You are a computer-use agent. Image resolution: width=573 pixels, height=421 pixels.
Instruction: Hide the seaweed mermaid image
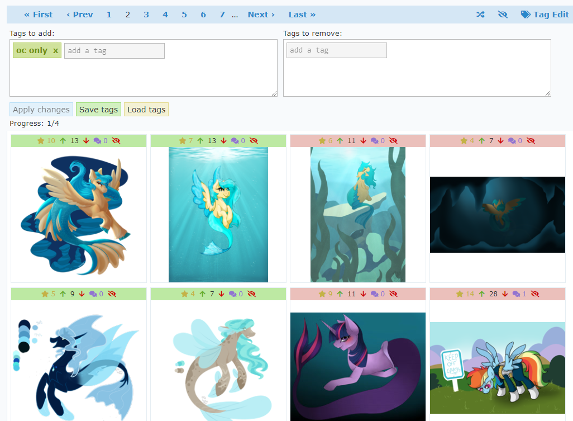[x=393, y=141]
